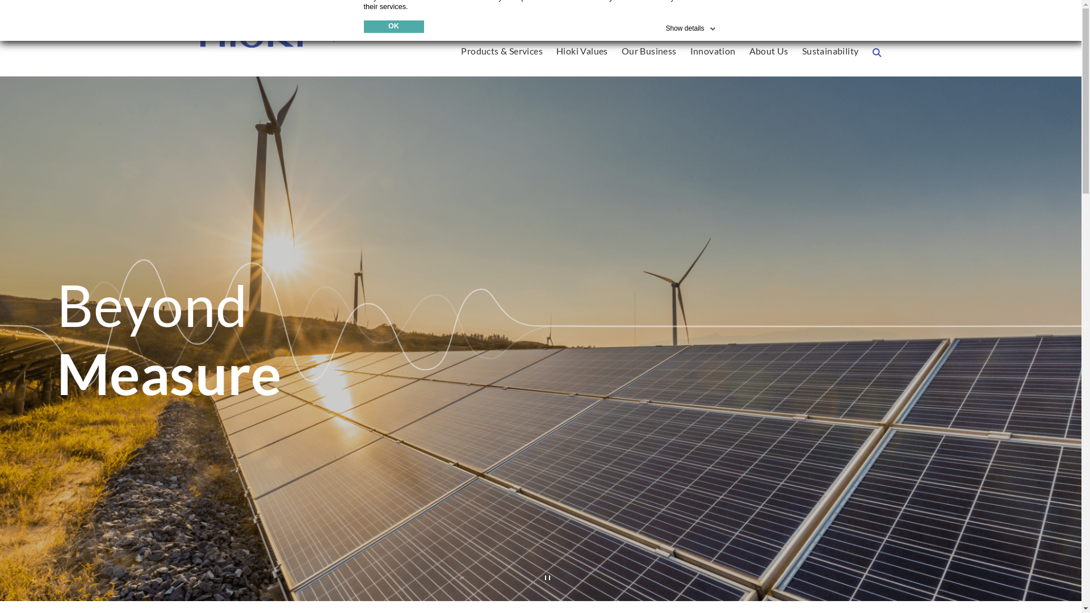Open the Sustainability page
The height and width of the screenshot is (613, 1090).
(x=830, y=51)
